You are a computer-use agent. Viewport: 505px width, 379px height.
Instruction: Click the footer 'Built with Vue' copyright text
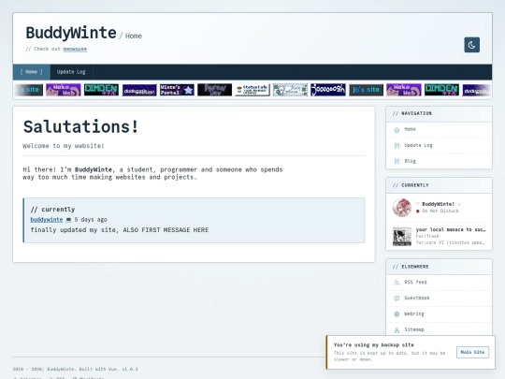click(x=75, y=369)
